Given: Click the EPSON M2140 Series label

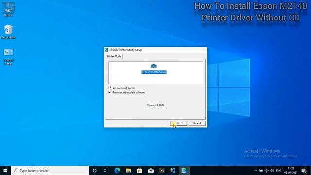Looking at the screenshot, I should (154, 72).
